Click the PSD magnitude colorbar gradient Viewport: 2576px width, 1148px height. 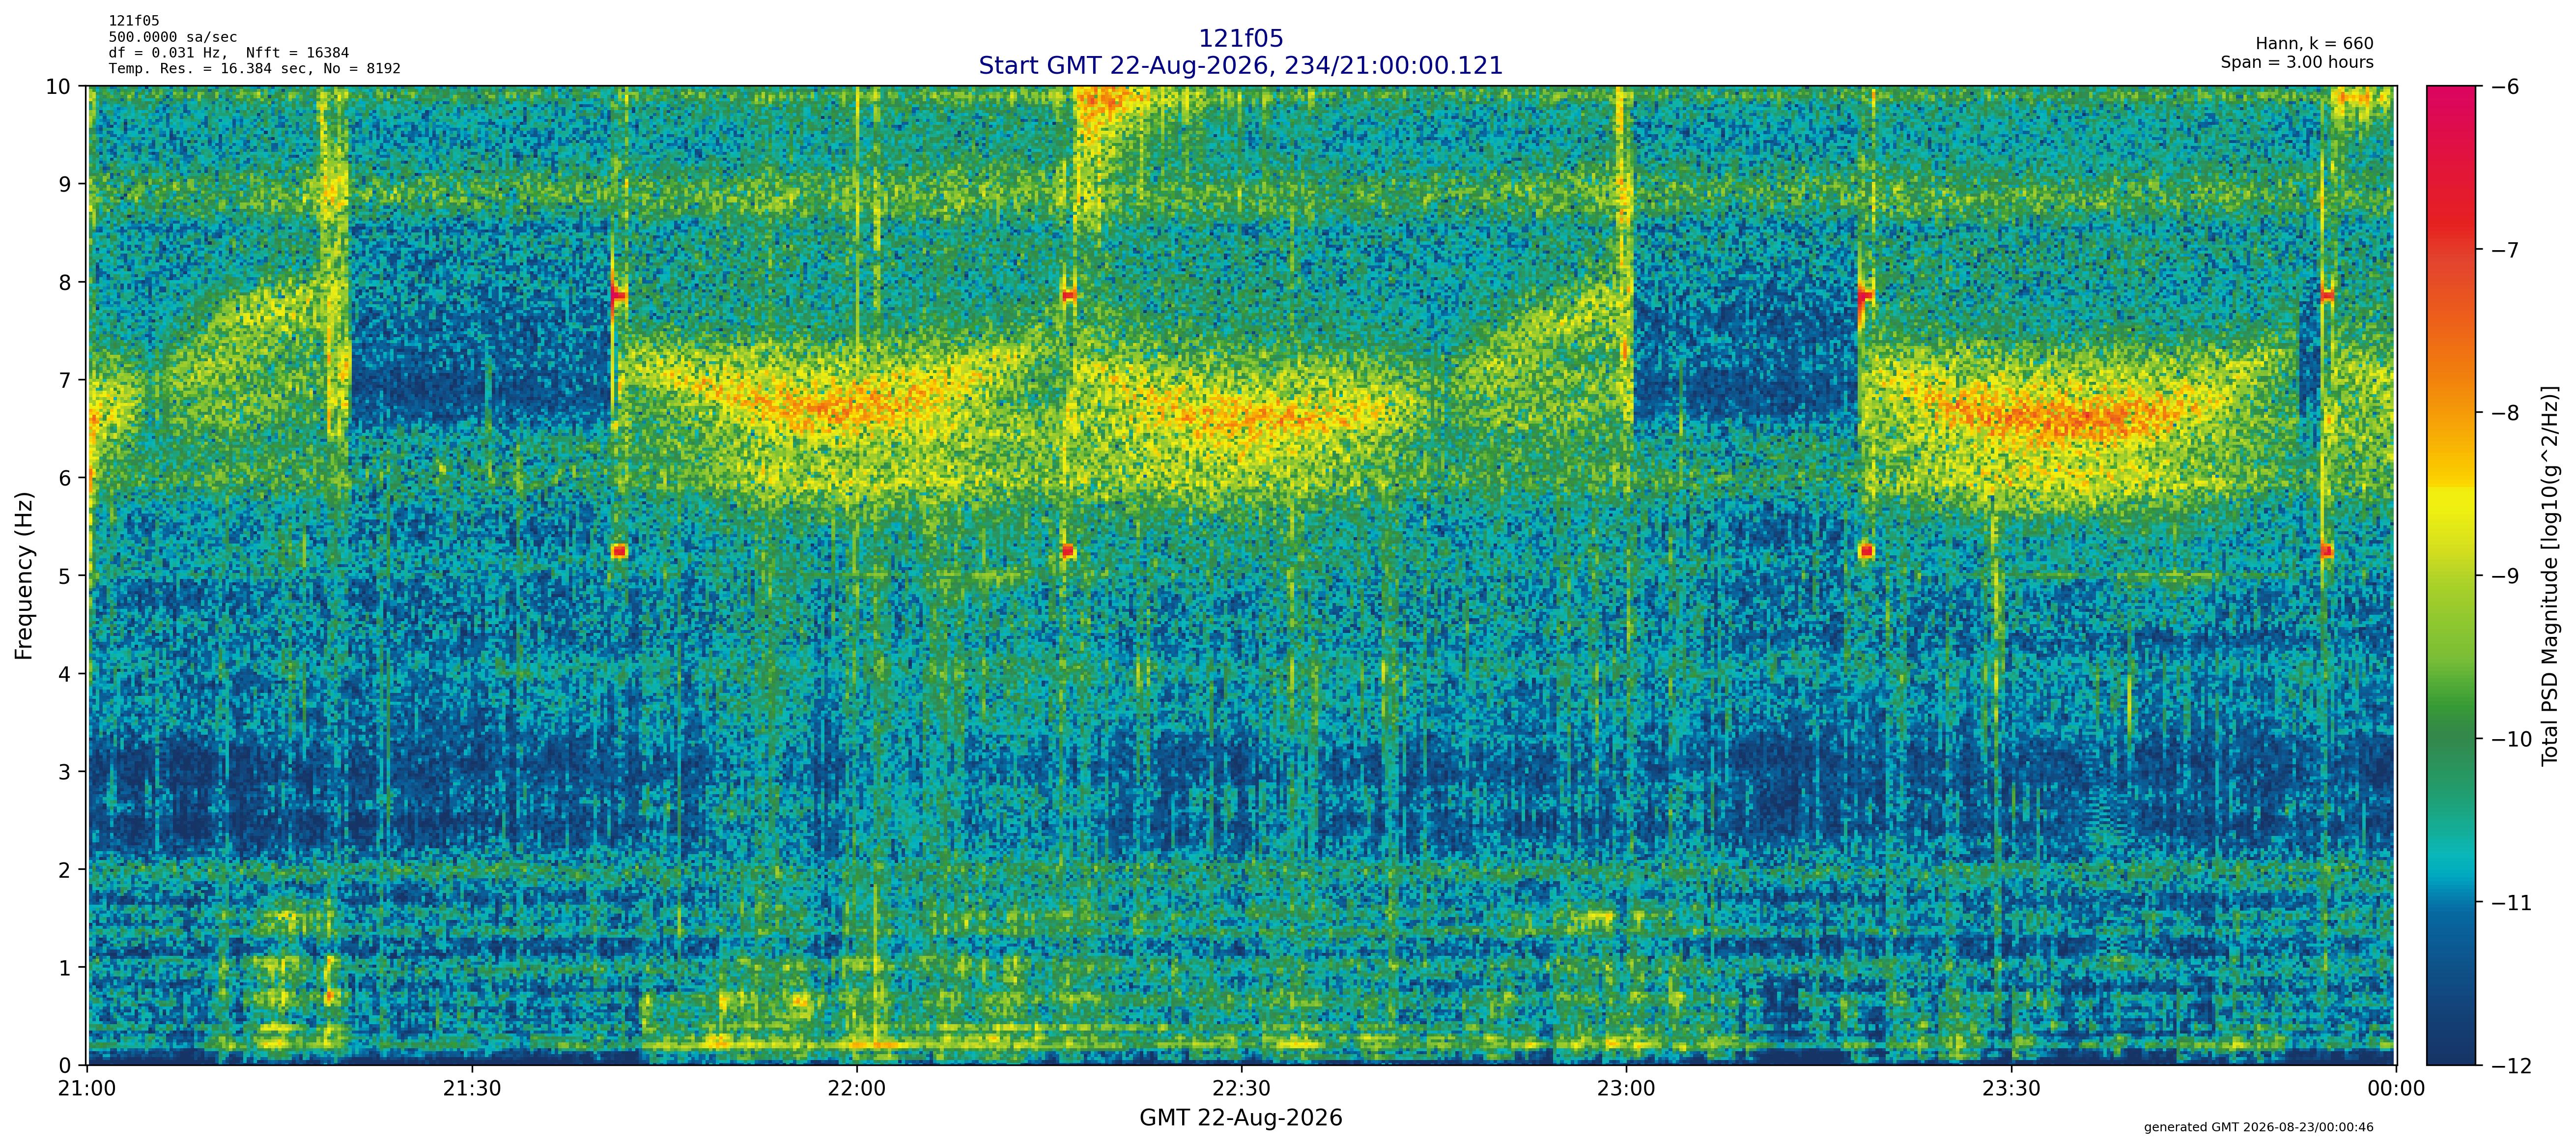point(2452,575)
